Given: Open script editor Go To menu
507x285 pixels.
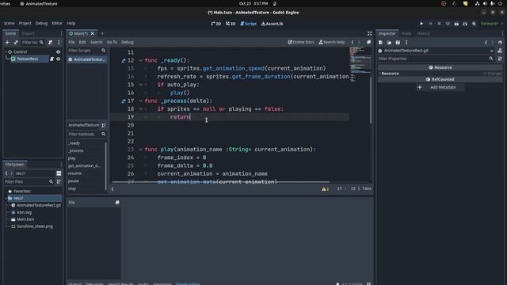Looking at the screenshot, I should click(x=112, y=42).
